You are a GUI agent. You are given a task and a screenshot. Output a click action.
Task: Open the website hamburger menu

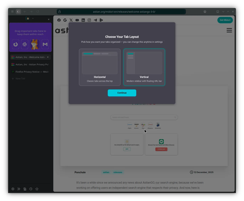coord(229,30)
